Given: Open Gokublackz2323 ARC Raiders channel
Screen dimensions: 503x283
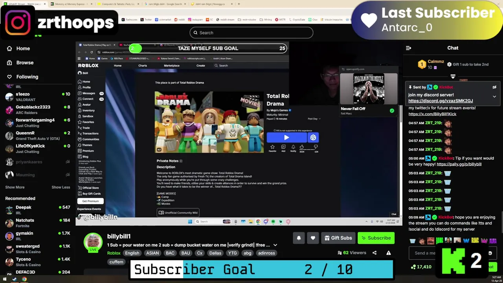Looking at the screenshot, I should coord(38,110).
